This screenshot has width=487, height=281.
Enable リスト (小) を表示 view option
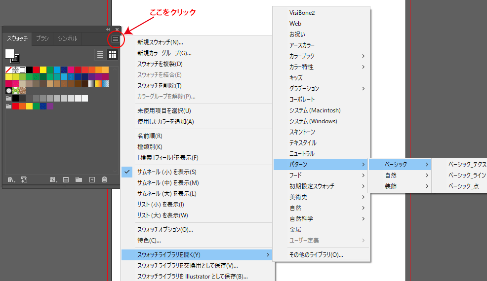tap(161, 205)
